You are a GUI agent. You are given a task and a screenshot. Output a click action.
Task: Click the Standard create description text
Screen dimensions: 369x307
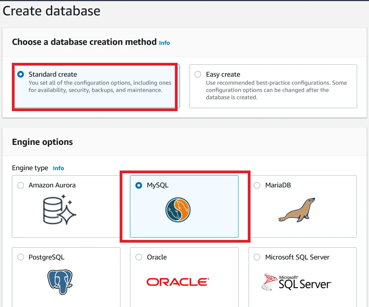pos(100,87)
